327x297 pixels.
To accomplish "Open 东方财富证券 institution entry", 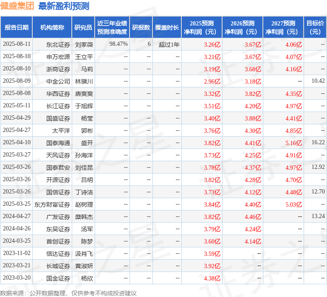I will [x=52, y=205].
